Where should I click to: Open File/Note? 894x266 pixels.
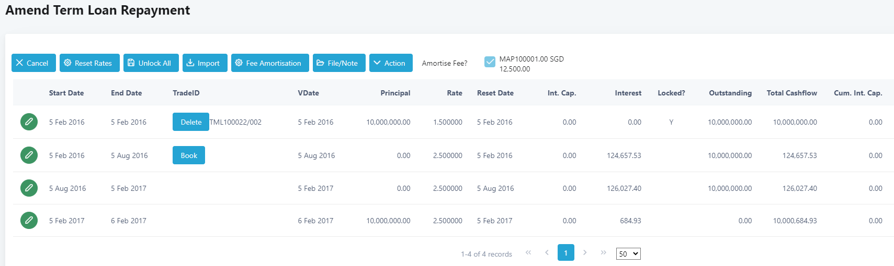point(339,63)
